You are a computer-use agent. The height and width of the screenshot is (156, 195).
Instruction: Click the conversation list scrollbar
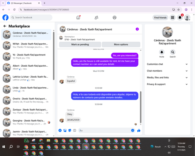click(53, 56)
